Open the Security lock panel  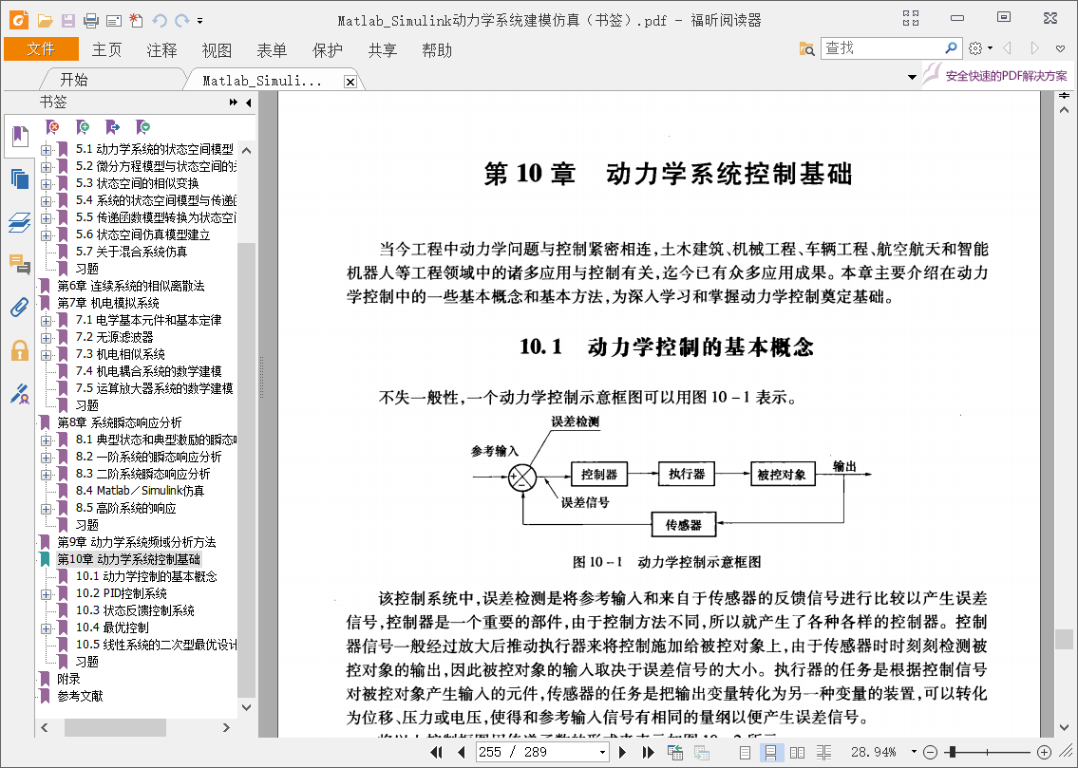20,350
